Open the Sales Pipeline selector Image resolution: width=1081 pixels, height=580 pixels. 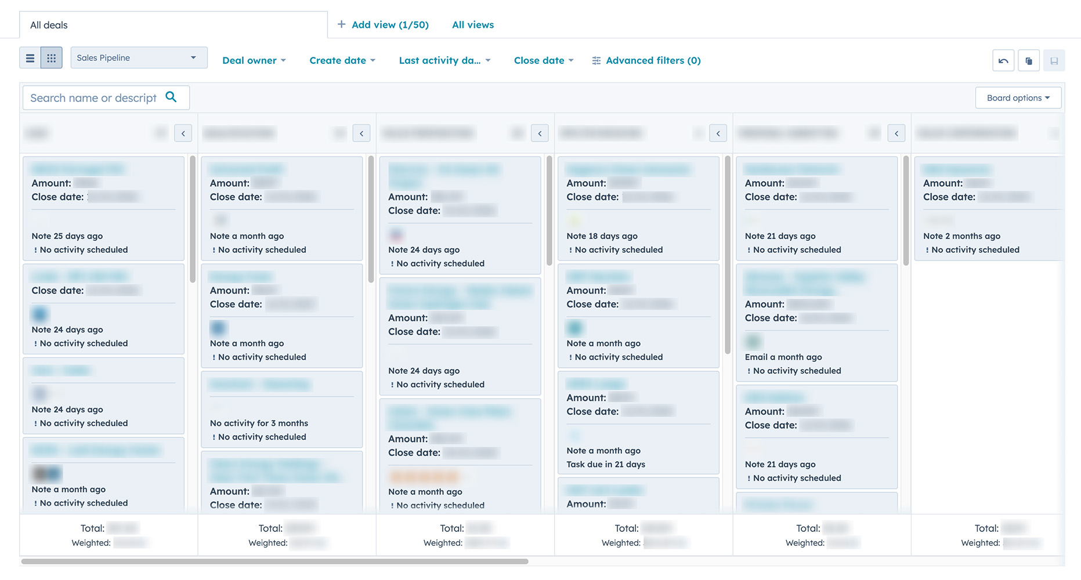138,57
